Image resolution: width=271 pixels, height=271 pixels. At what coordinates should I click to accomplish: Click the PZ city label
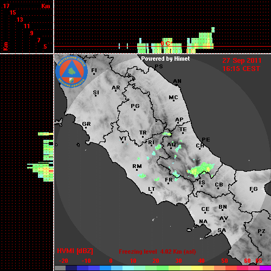point(261,231)
